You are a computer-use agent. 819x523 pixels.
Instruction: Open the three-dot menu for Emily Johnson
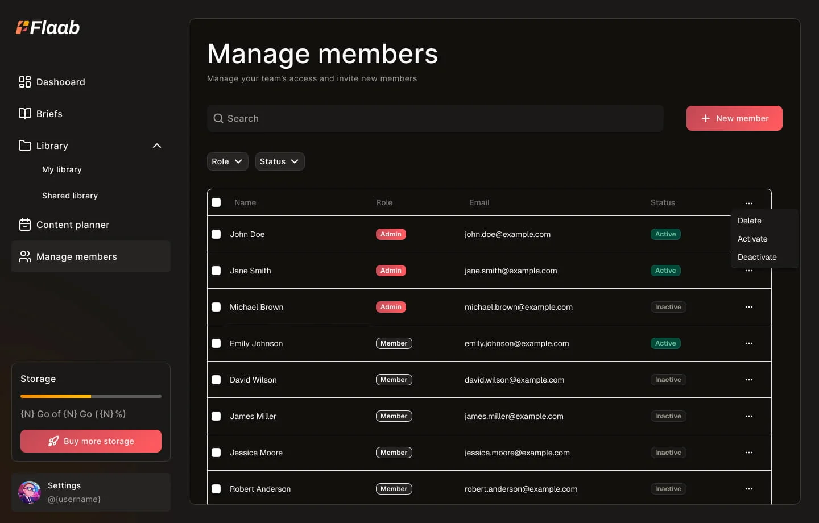pyautogui.click(x=748, y=343)
